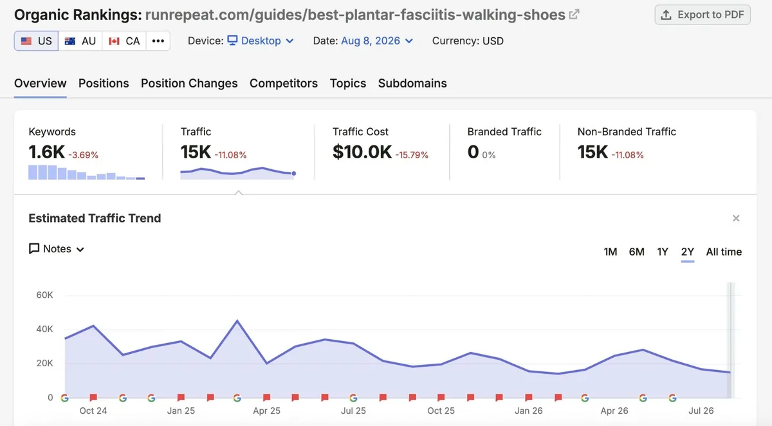Click the Jul 26 x-axis label
The image size is (772, 426).
[701, 411]
